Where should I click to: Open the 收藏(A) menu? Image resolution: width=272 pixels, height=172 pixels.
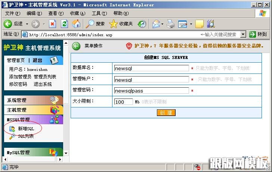(78, 13)
